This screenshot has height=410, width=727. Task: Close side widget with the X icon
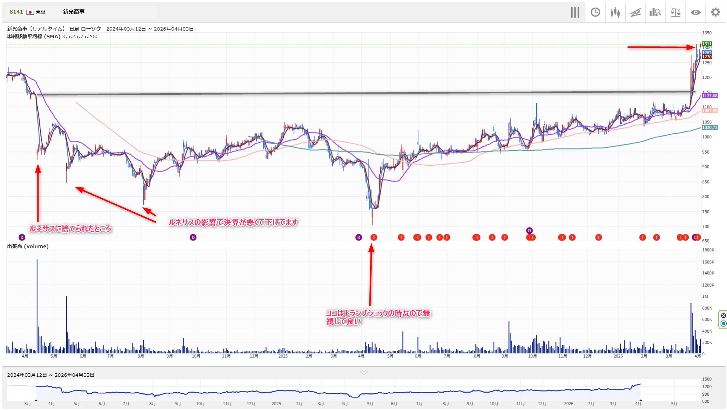(723, 316)
